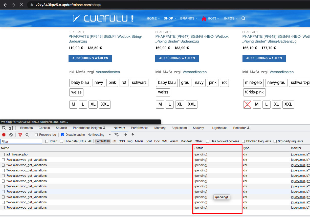
Task: Pick the türkis-pink color swatch
Action: (x=254, y=92)
